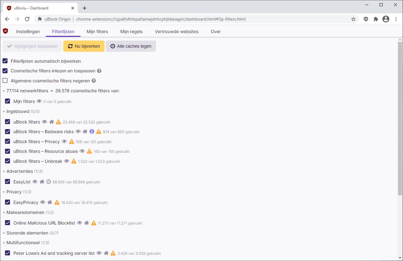The height and width of the screenshot is (261, 403).
Task: Open eye icon next to uBlock filters
Action: pyautogui.click(x=45, y=122)
